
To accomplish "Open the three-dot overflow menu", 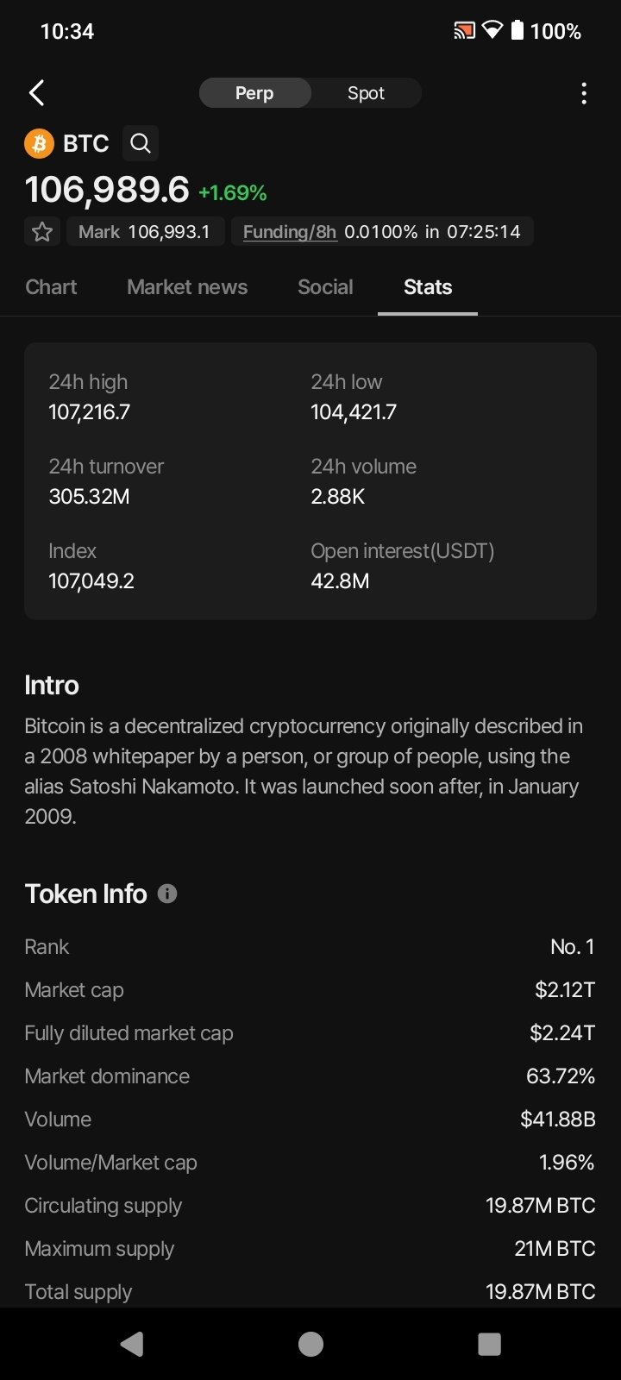I will (x=584, y=93).
